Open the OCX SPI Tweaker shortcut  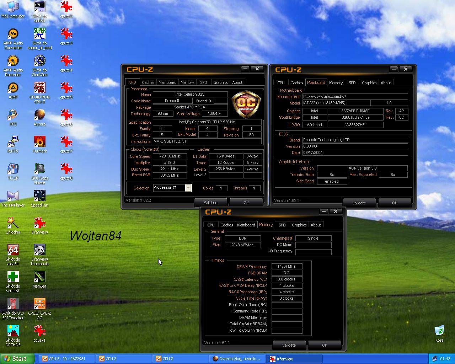[x=13, y=309]
